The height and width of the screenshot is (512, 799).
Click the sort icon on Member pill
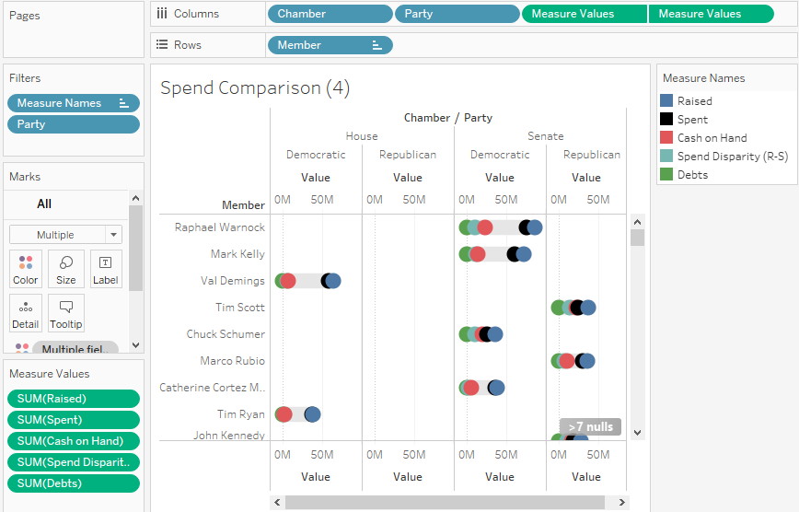(377, 45)
